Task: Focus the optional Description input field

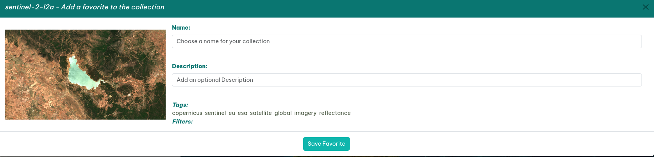Action: (406, 80)
